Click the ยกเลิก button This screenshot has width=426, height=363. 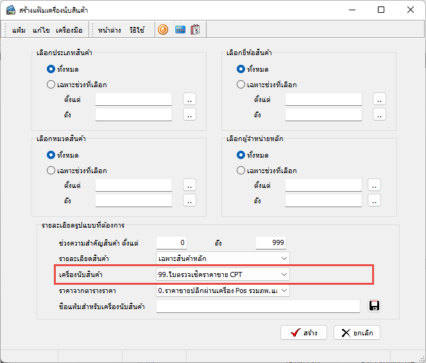357,332
